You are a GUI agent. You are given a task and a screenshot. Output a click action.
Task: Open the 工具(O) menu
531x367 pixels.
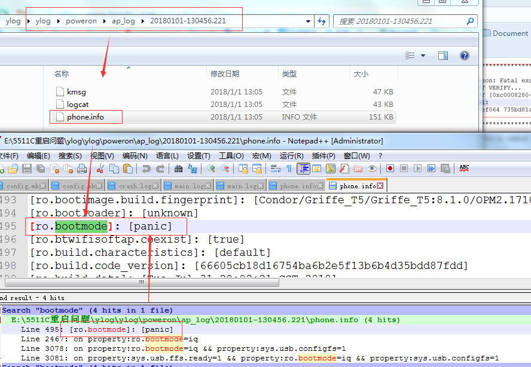pyautogui.click(x=231, y=156)
